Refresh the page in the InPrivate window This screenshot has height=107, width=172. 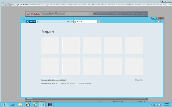(72, 21)
